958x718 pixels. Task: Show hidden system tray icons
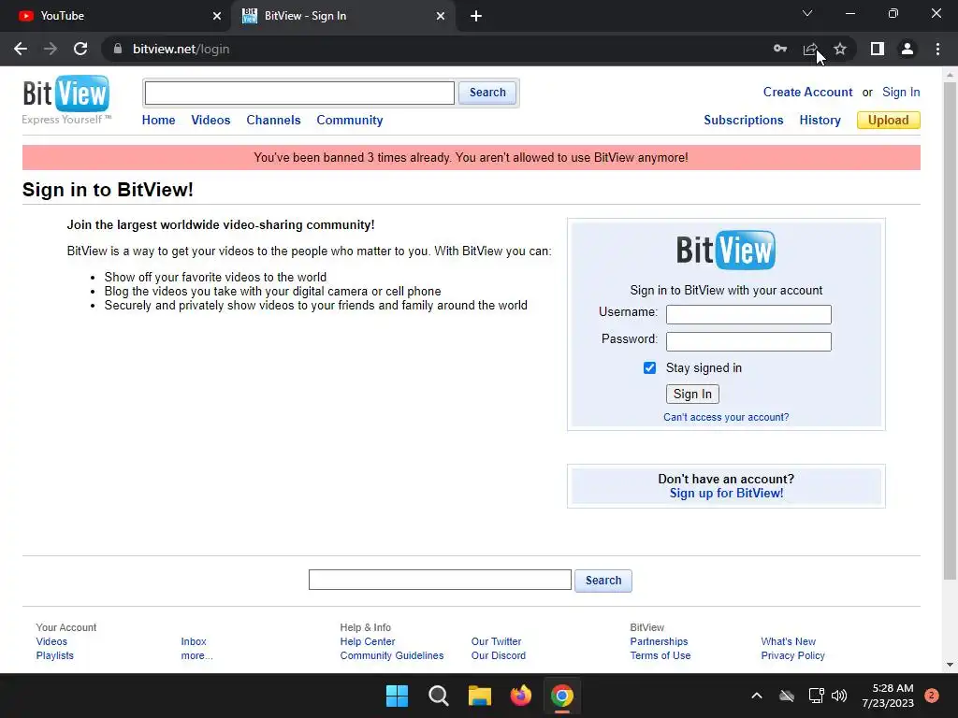pos(756,696)
